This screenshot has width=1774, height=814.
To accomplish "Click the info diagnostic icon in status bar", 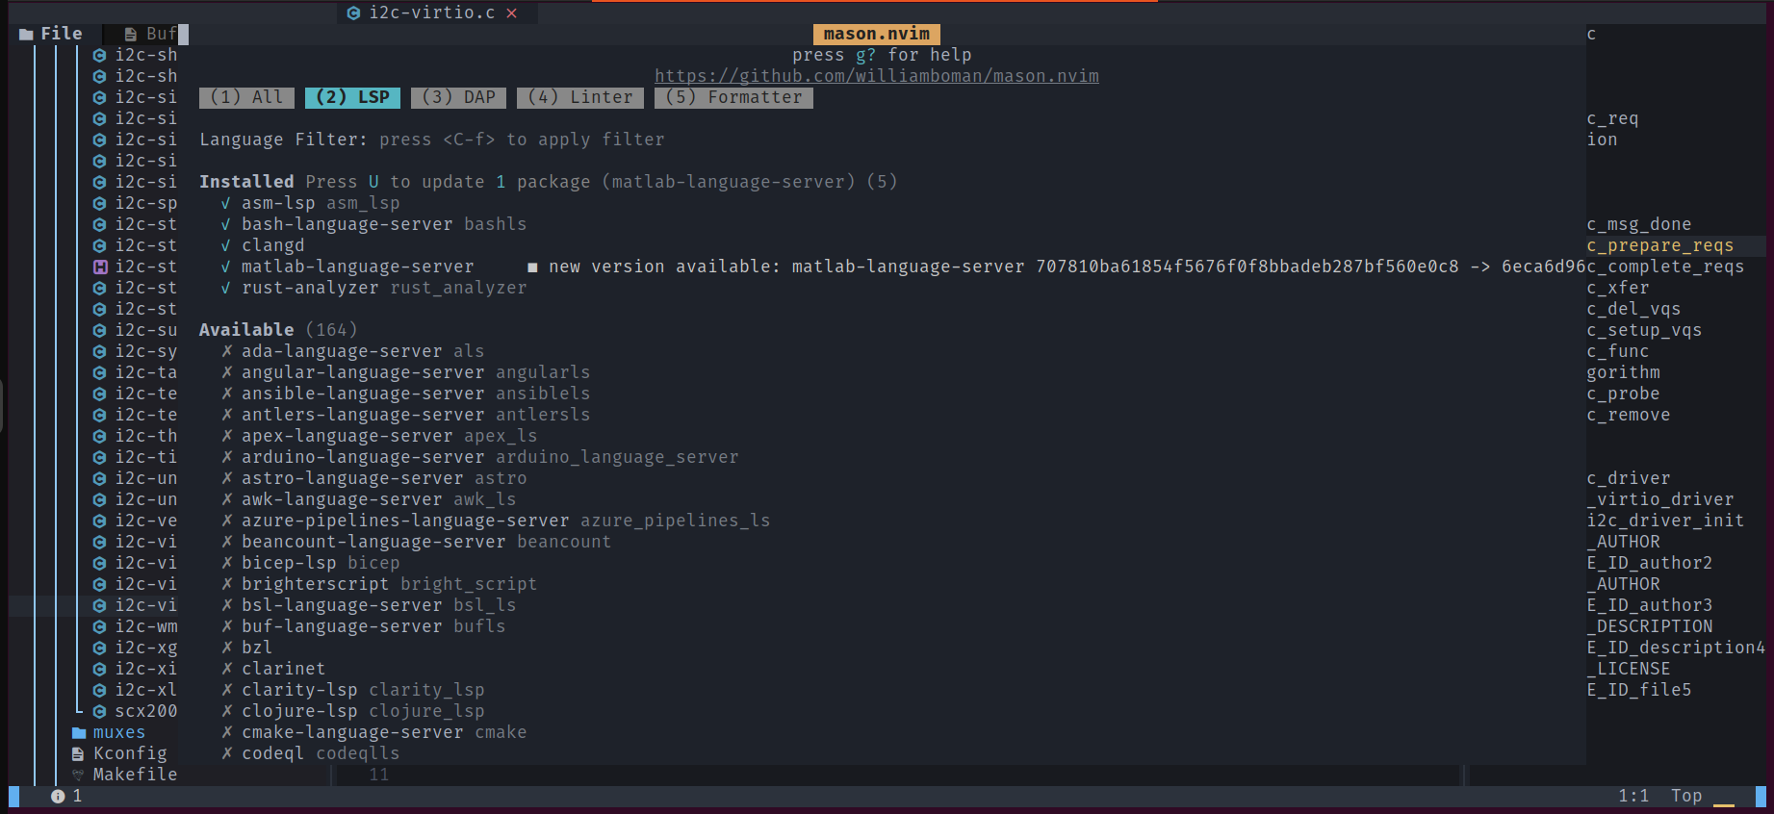I will (58, 796).
